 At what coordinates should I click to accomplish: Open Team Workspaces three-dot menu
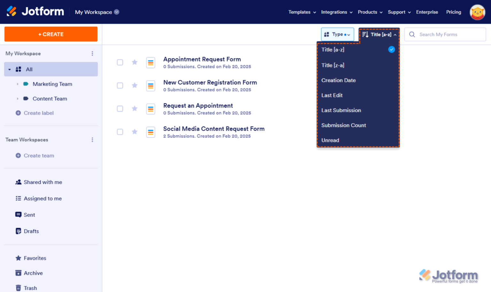[x=92, y=140]
